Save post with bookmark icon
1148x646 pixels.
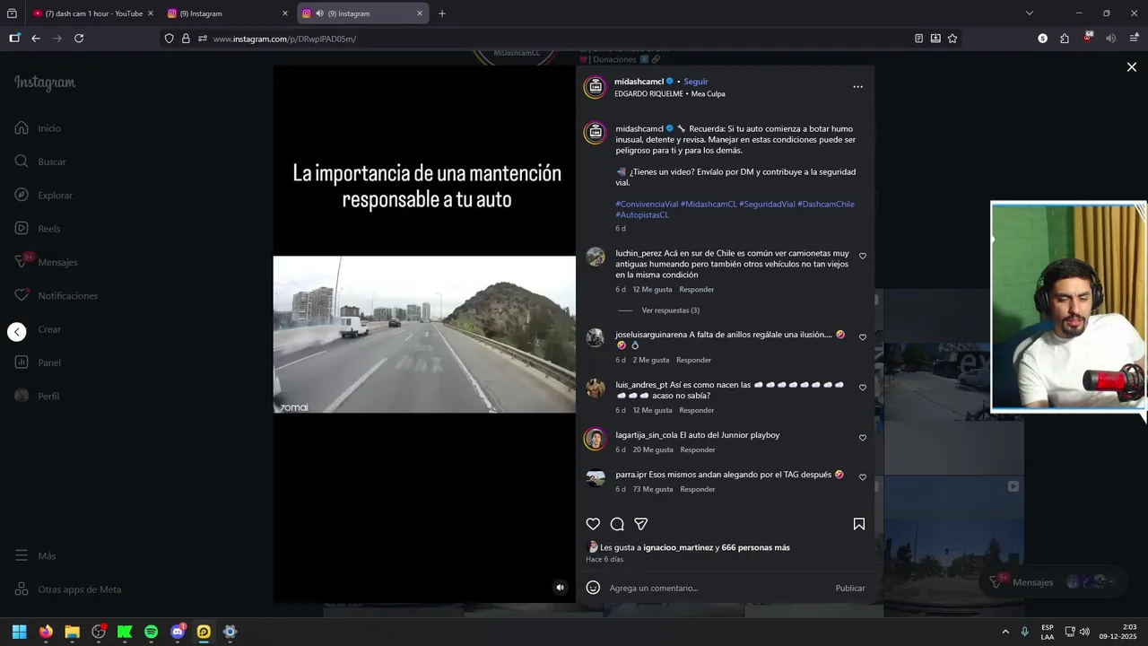tap(858, 524)
